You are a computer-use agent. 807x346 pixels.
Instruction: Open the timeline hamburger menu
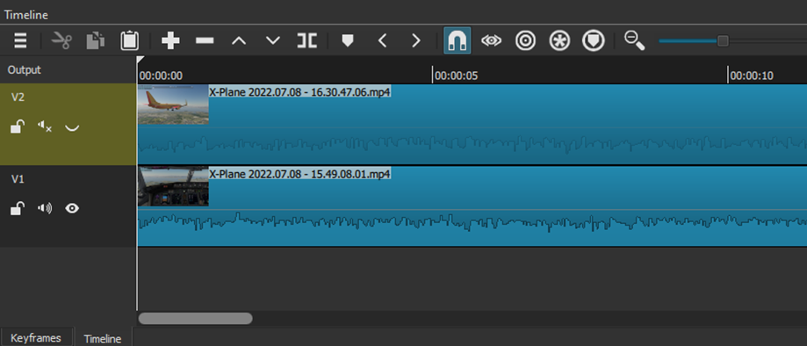click(x=20, y=40)
